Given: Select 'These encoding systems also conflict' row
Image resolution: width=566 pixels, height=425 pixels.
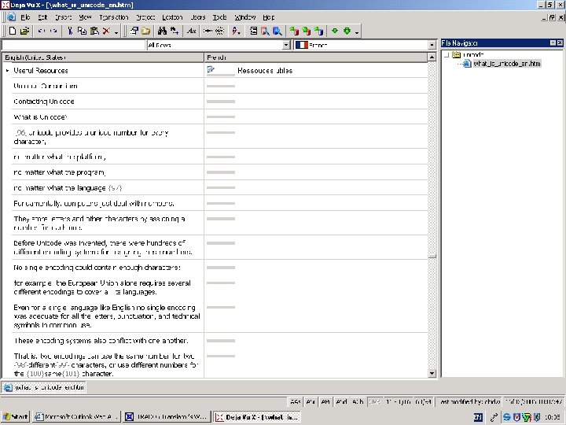Looking at the screenshot, I should 108,341.
